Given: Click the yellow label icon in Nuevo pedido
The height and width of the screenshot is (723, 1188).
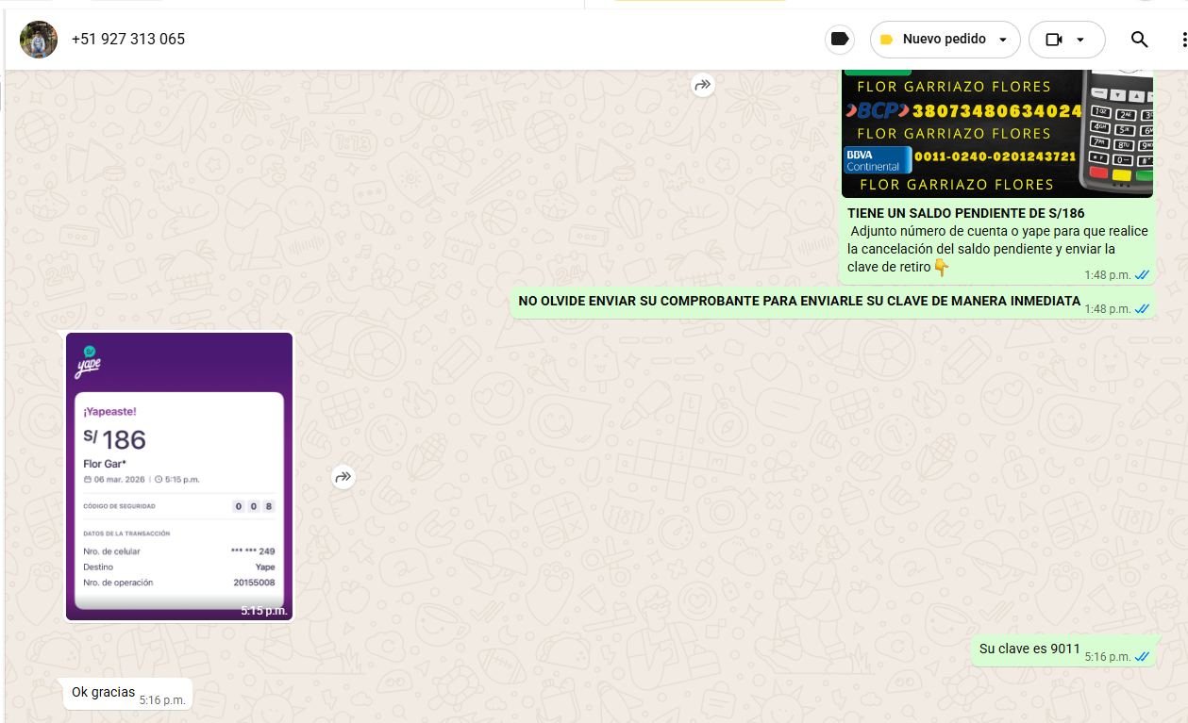Looking at the screenshot, I should pyautogui.click(x=886, y=40).
